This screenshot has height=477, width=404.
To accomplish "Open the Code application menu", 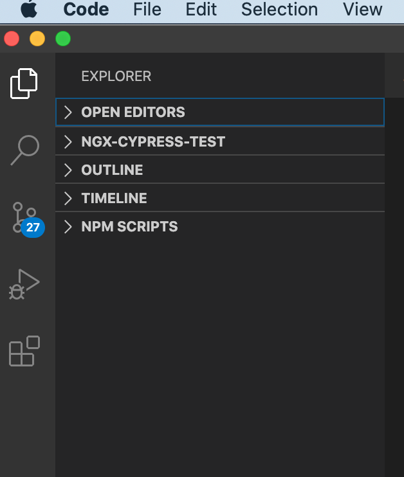I will pos(86,10).
